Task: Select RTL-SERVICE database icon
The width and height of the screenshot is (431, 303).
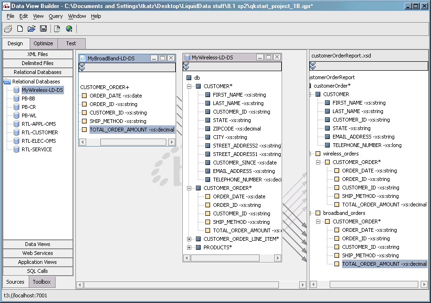Action: click(16, 149)
